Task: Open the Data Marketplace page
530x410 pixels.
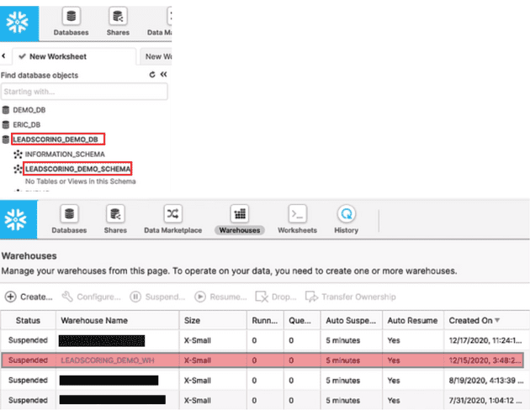Action: [x=172, y=219]
